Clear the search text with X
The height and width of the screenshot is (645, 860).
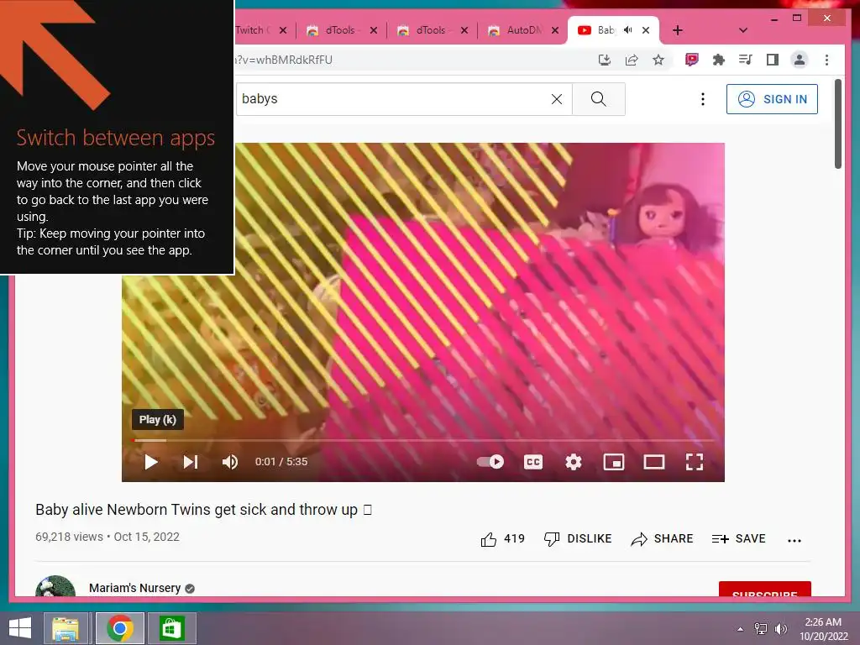pos(557,99)
